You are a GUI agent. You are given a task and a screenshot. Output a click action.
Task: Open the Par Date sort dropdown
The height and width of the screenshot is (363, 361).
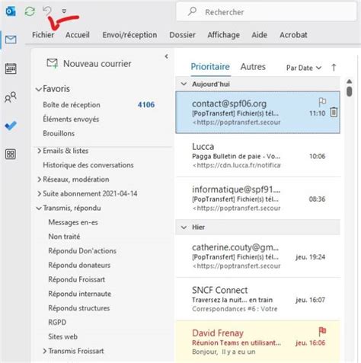tap(304, 68)
